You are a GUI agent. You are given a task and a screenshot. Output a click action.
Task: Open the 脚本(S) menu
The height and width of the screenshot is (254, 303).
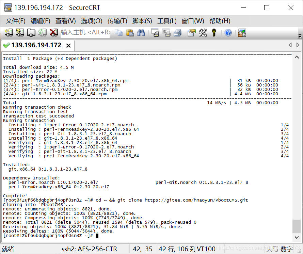[142, 21]
